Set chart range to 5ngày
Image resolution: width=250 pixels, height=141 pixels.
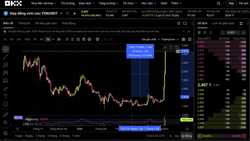coord(29,136)
